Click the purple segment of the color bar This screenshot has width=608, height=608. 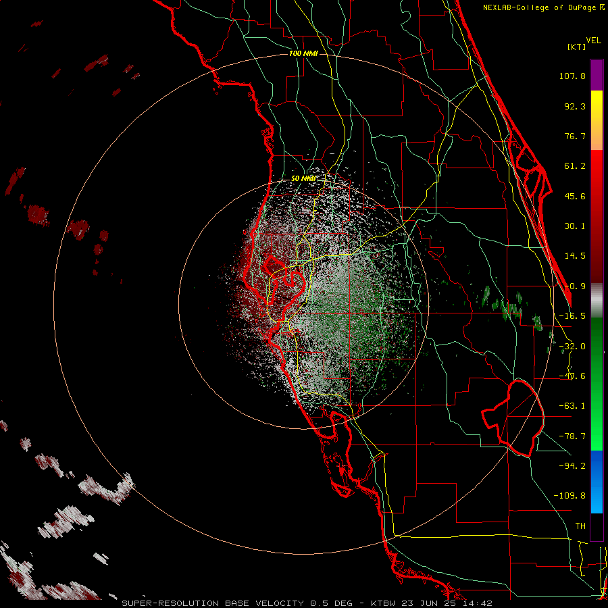[597, 75]
